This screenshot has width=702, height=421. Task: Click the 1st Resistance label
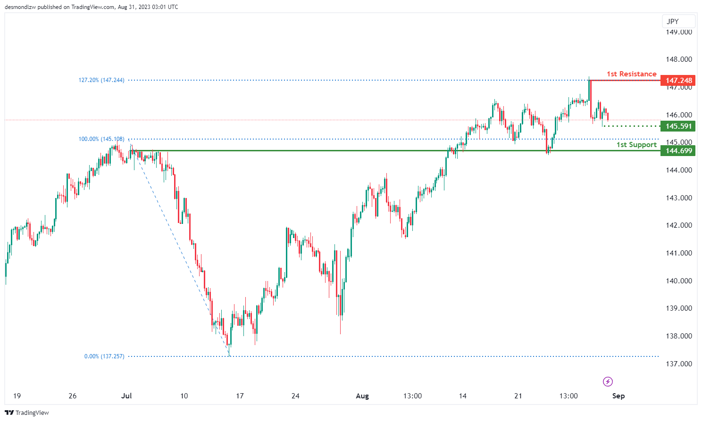click(631, 74)
